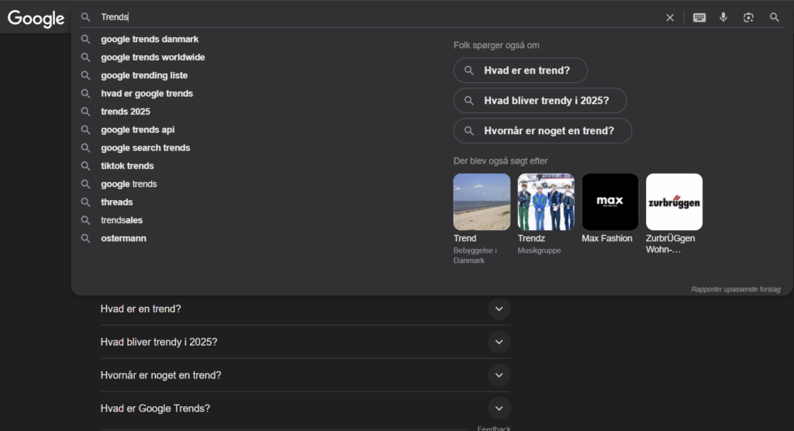Choose suggestion google trends api
The width and height of the screenshot is (794, 431).
tap(137, 129)
